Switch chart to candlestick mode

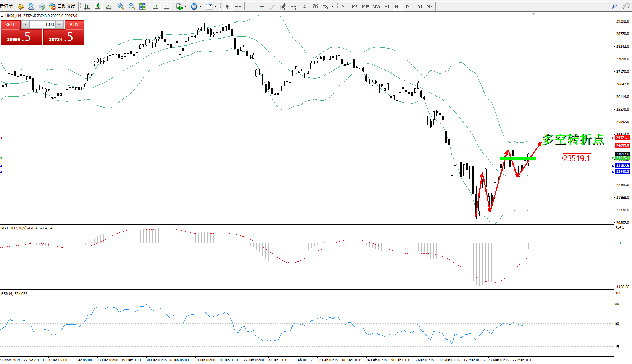click(98, 6)
